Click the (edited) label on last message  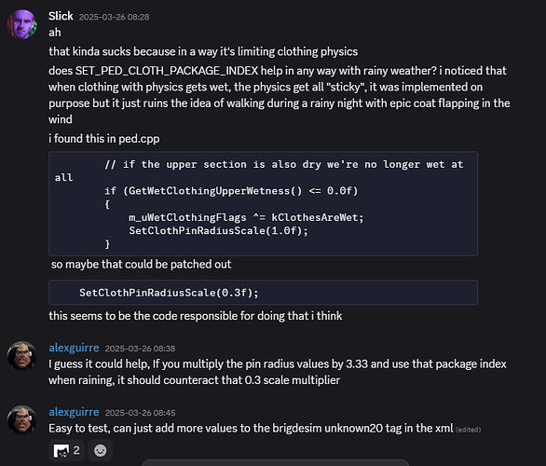coord(469,430)
